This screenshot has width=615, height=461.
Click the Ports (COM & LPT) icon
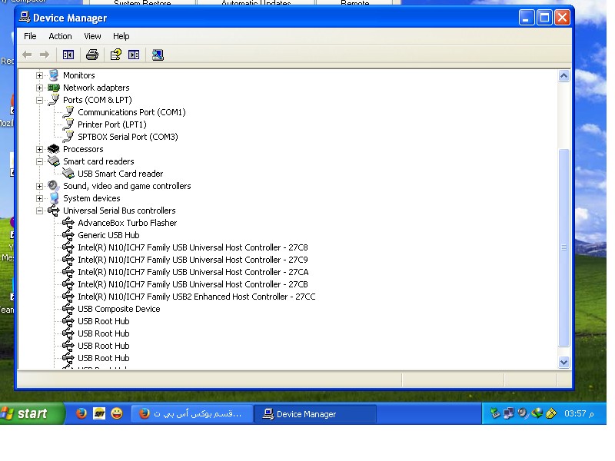point(54,100)
